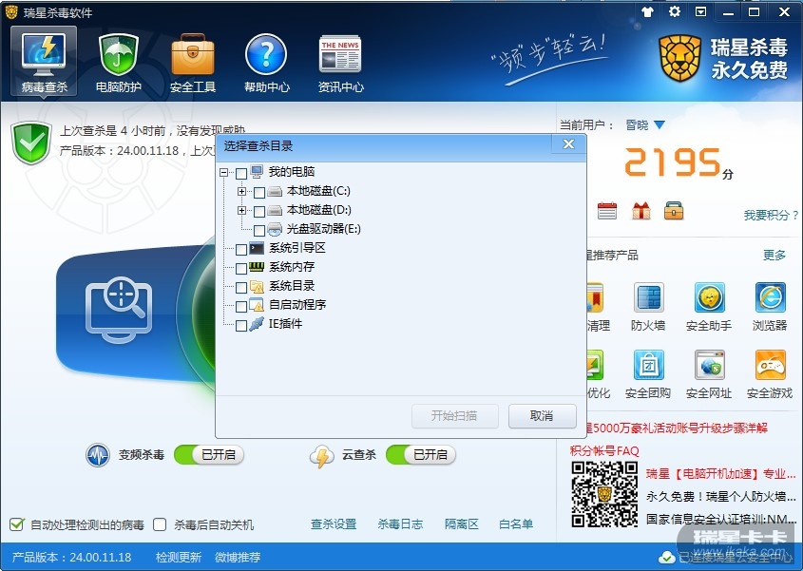The image size is (803, 571).
Task: Close the 选择查杀目录 dialog
Action: click(x=568, y=144)
